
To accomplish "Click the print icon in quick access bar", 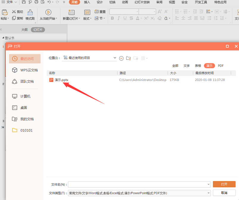I will pyautogui.click(x=37, y=2).
